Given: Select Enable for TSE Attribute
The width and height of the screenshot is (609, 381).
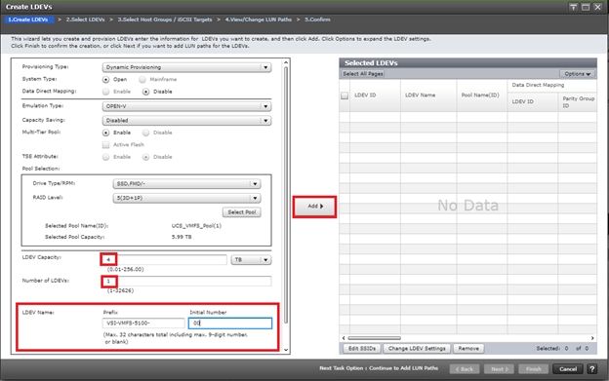Looking at the screenshot, I should 105,157.
